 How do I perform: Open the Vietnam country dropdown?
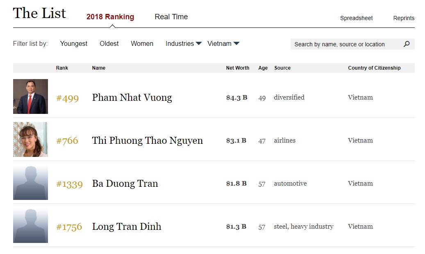click(x=220, y=43)
